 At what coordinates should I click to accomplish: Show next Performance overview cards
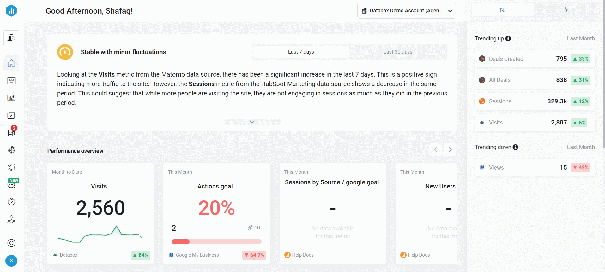coord(450,150)
